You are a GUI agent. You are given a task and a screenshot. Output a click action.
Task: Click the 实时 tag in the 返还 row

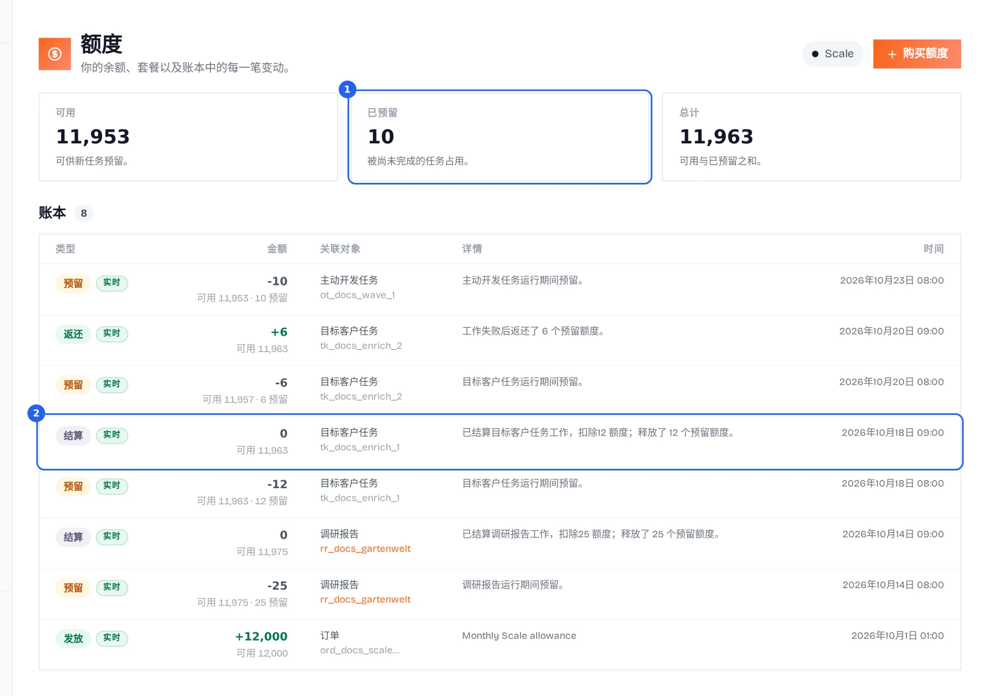coord(112,333)
